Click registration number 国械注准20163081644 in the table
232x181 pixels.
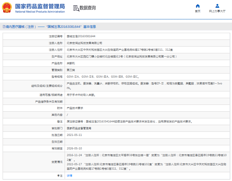click(81, 36)
